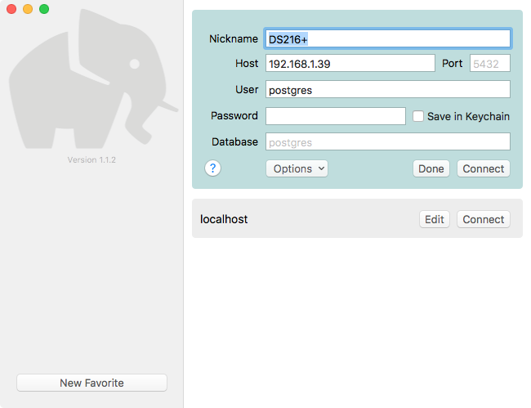Select the localhost favorite row label
This screenshot has width=531, height=408.
click(224, 219)
